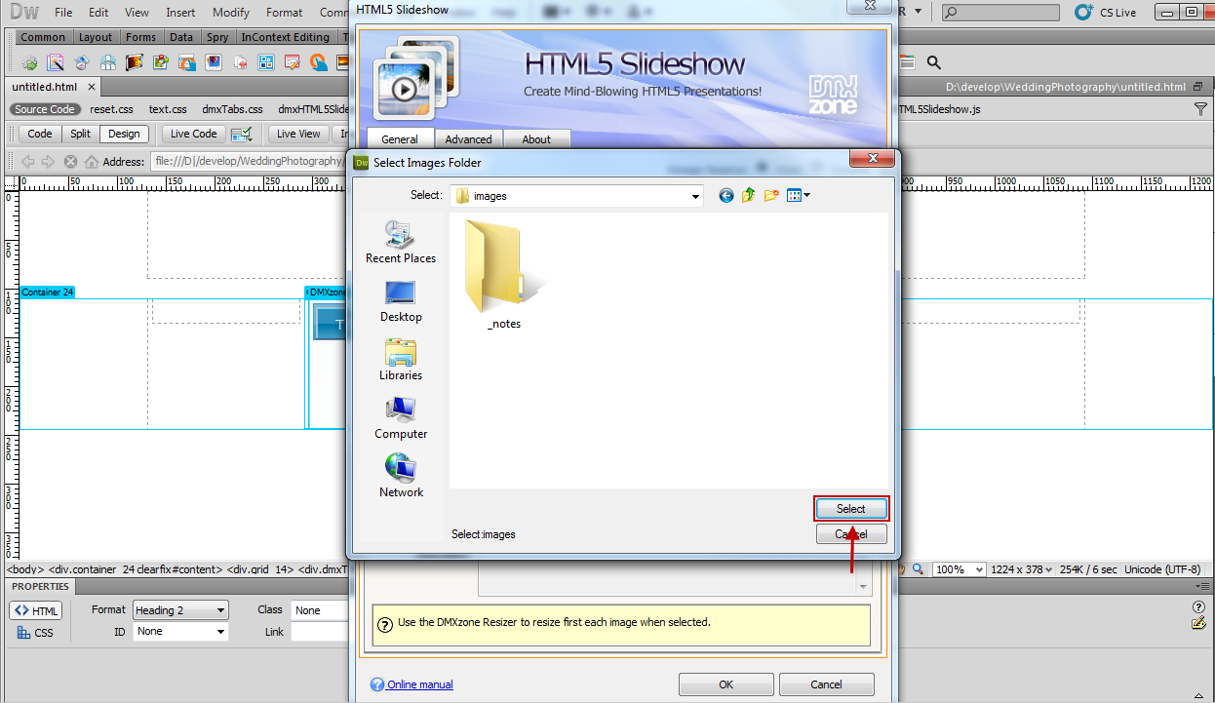This screenshot has width=1215, height=703.
Task: Select the Layout insert category tab
Action: coord(96,37)
